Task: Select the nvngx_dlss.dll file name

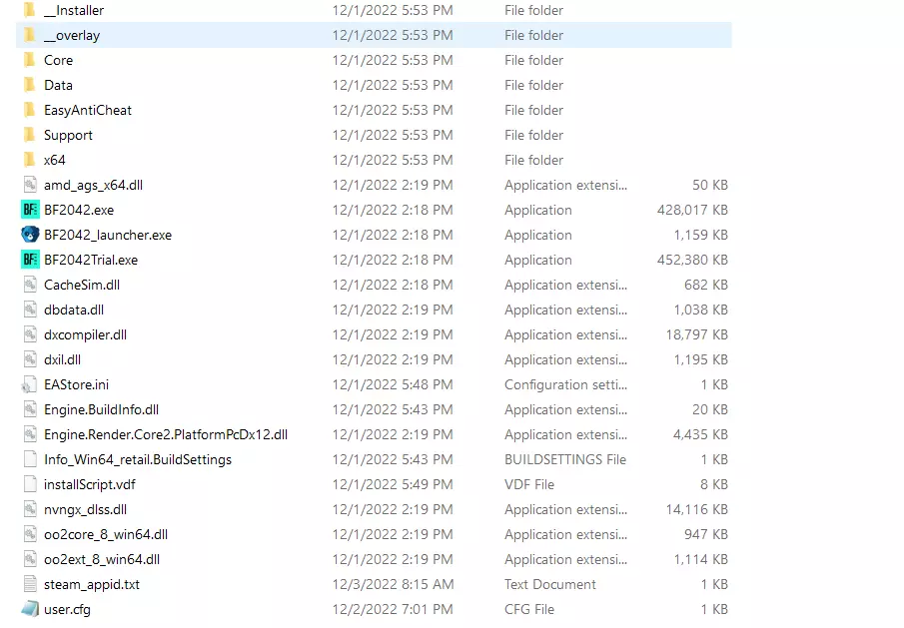Action: pos(85,510)
